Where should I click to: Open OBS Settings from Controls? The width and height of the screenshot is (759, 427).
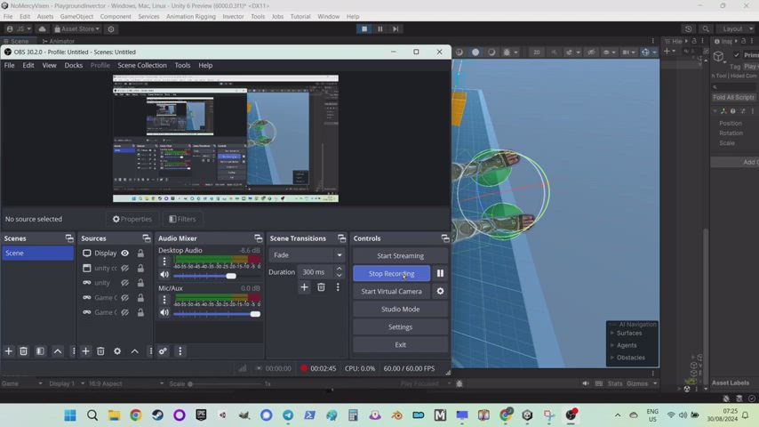(400, 326)
